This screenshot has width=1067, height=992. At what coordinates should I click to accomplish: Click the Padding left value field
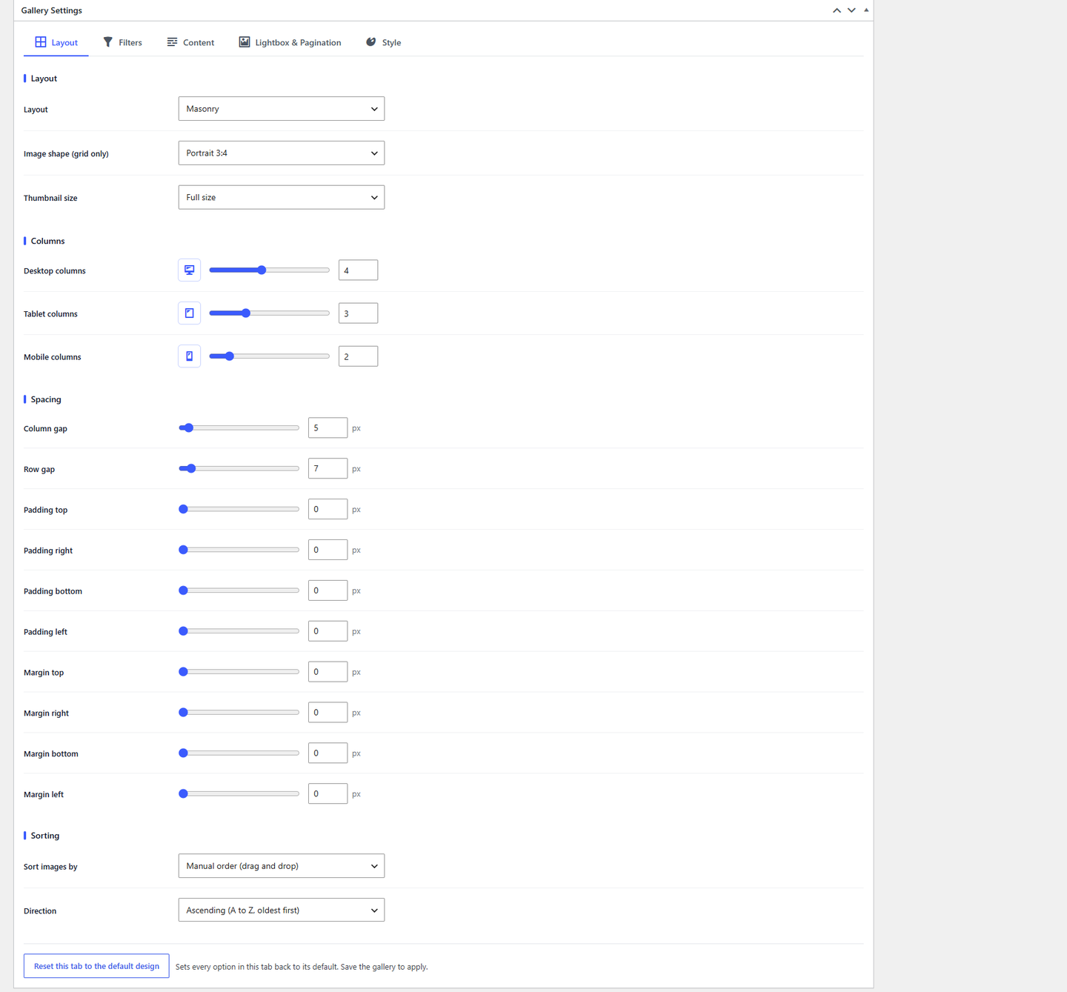[328, 632]
